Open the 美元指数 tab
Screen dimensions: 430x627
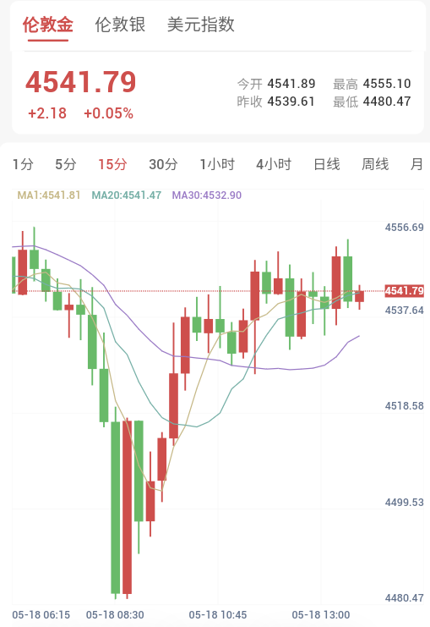[200, 25]
